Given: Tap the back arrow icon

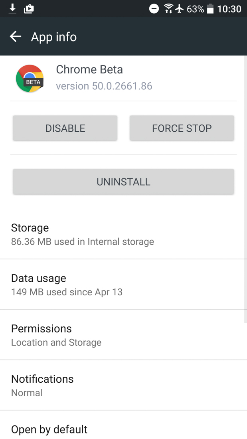Looking at the screenshot, I should pyautogui.click(x=16, y=37).
